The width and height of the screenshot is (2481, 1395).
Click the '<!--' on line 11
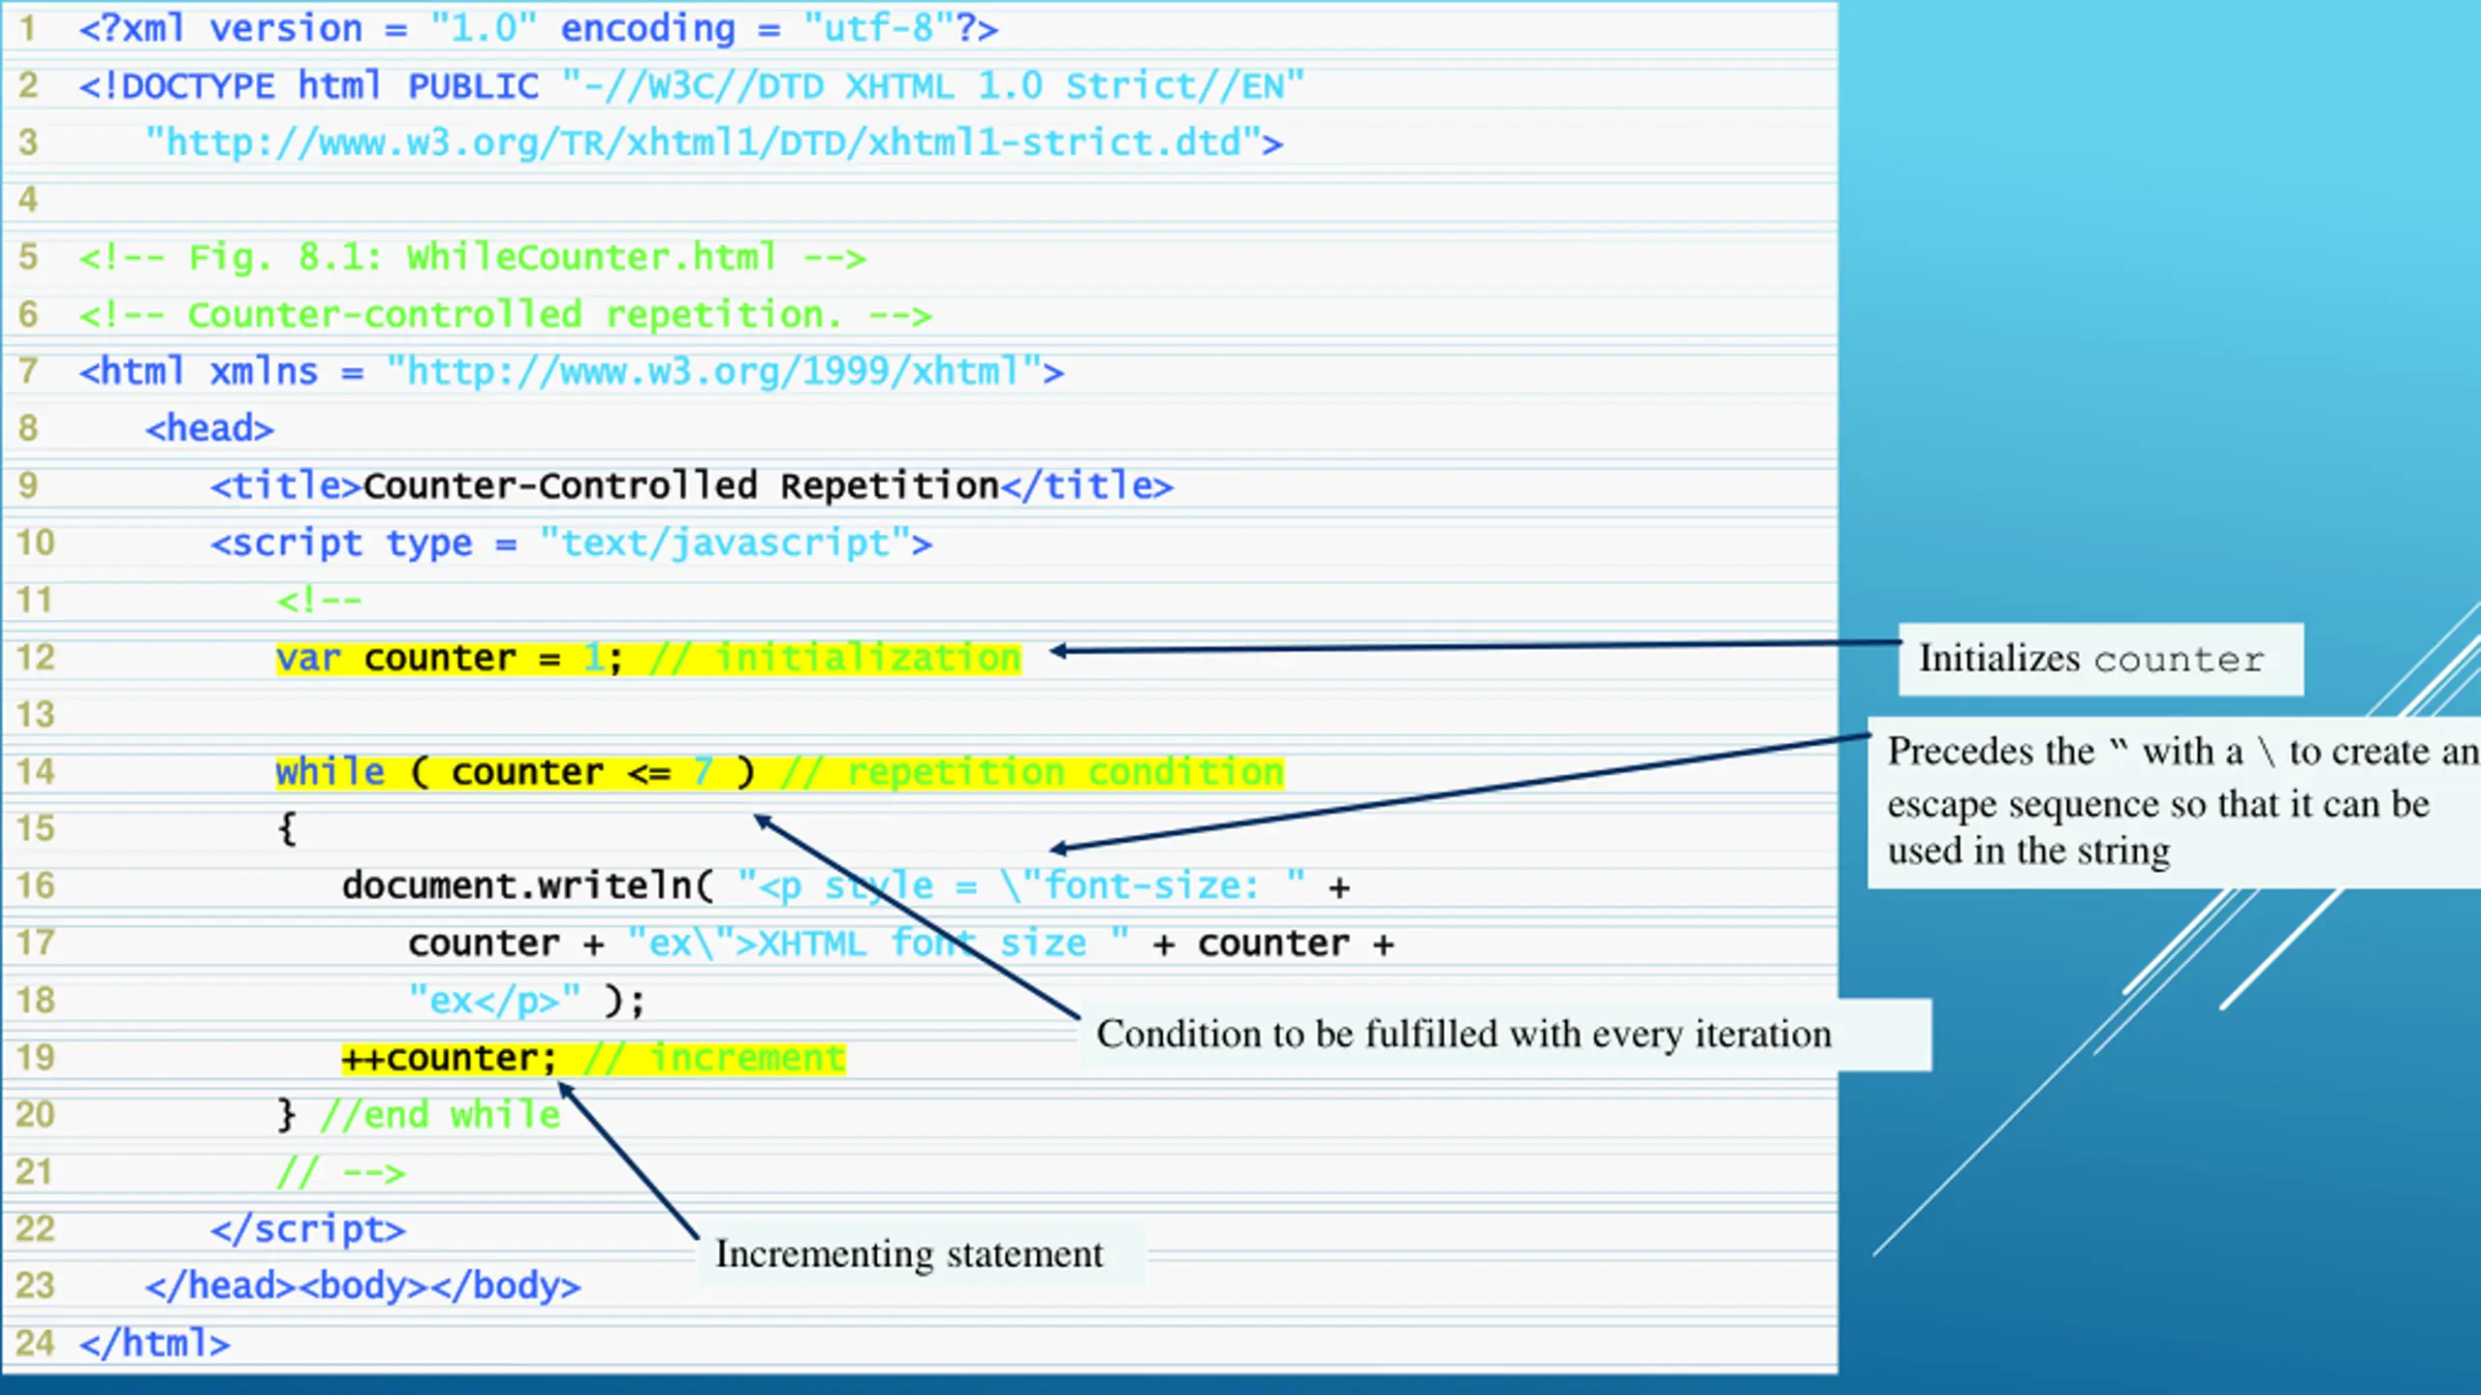point(319,601)
